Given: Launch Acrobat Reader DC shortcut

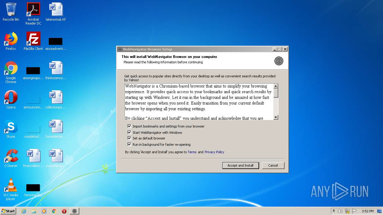Looking at the screenshot, I should (33, 13).
